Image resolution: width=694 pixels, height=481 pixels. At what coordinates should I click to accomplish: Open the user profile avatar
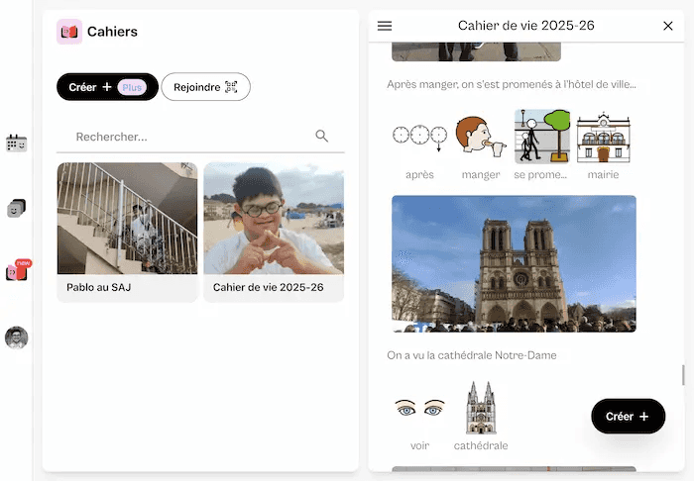click(16, 337)
